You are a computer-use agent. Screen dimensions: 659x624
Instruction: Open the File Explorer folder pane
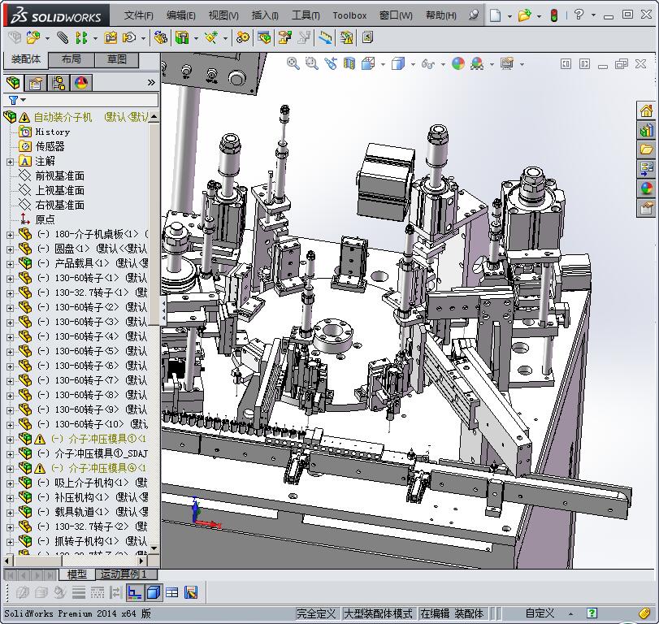pos(647,149)
